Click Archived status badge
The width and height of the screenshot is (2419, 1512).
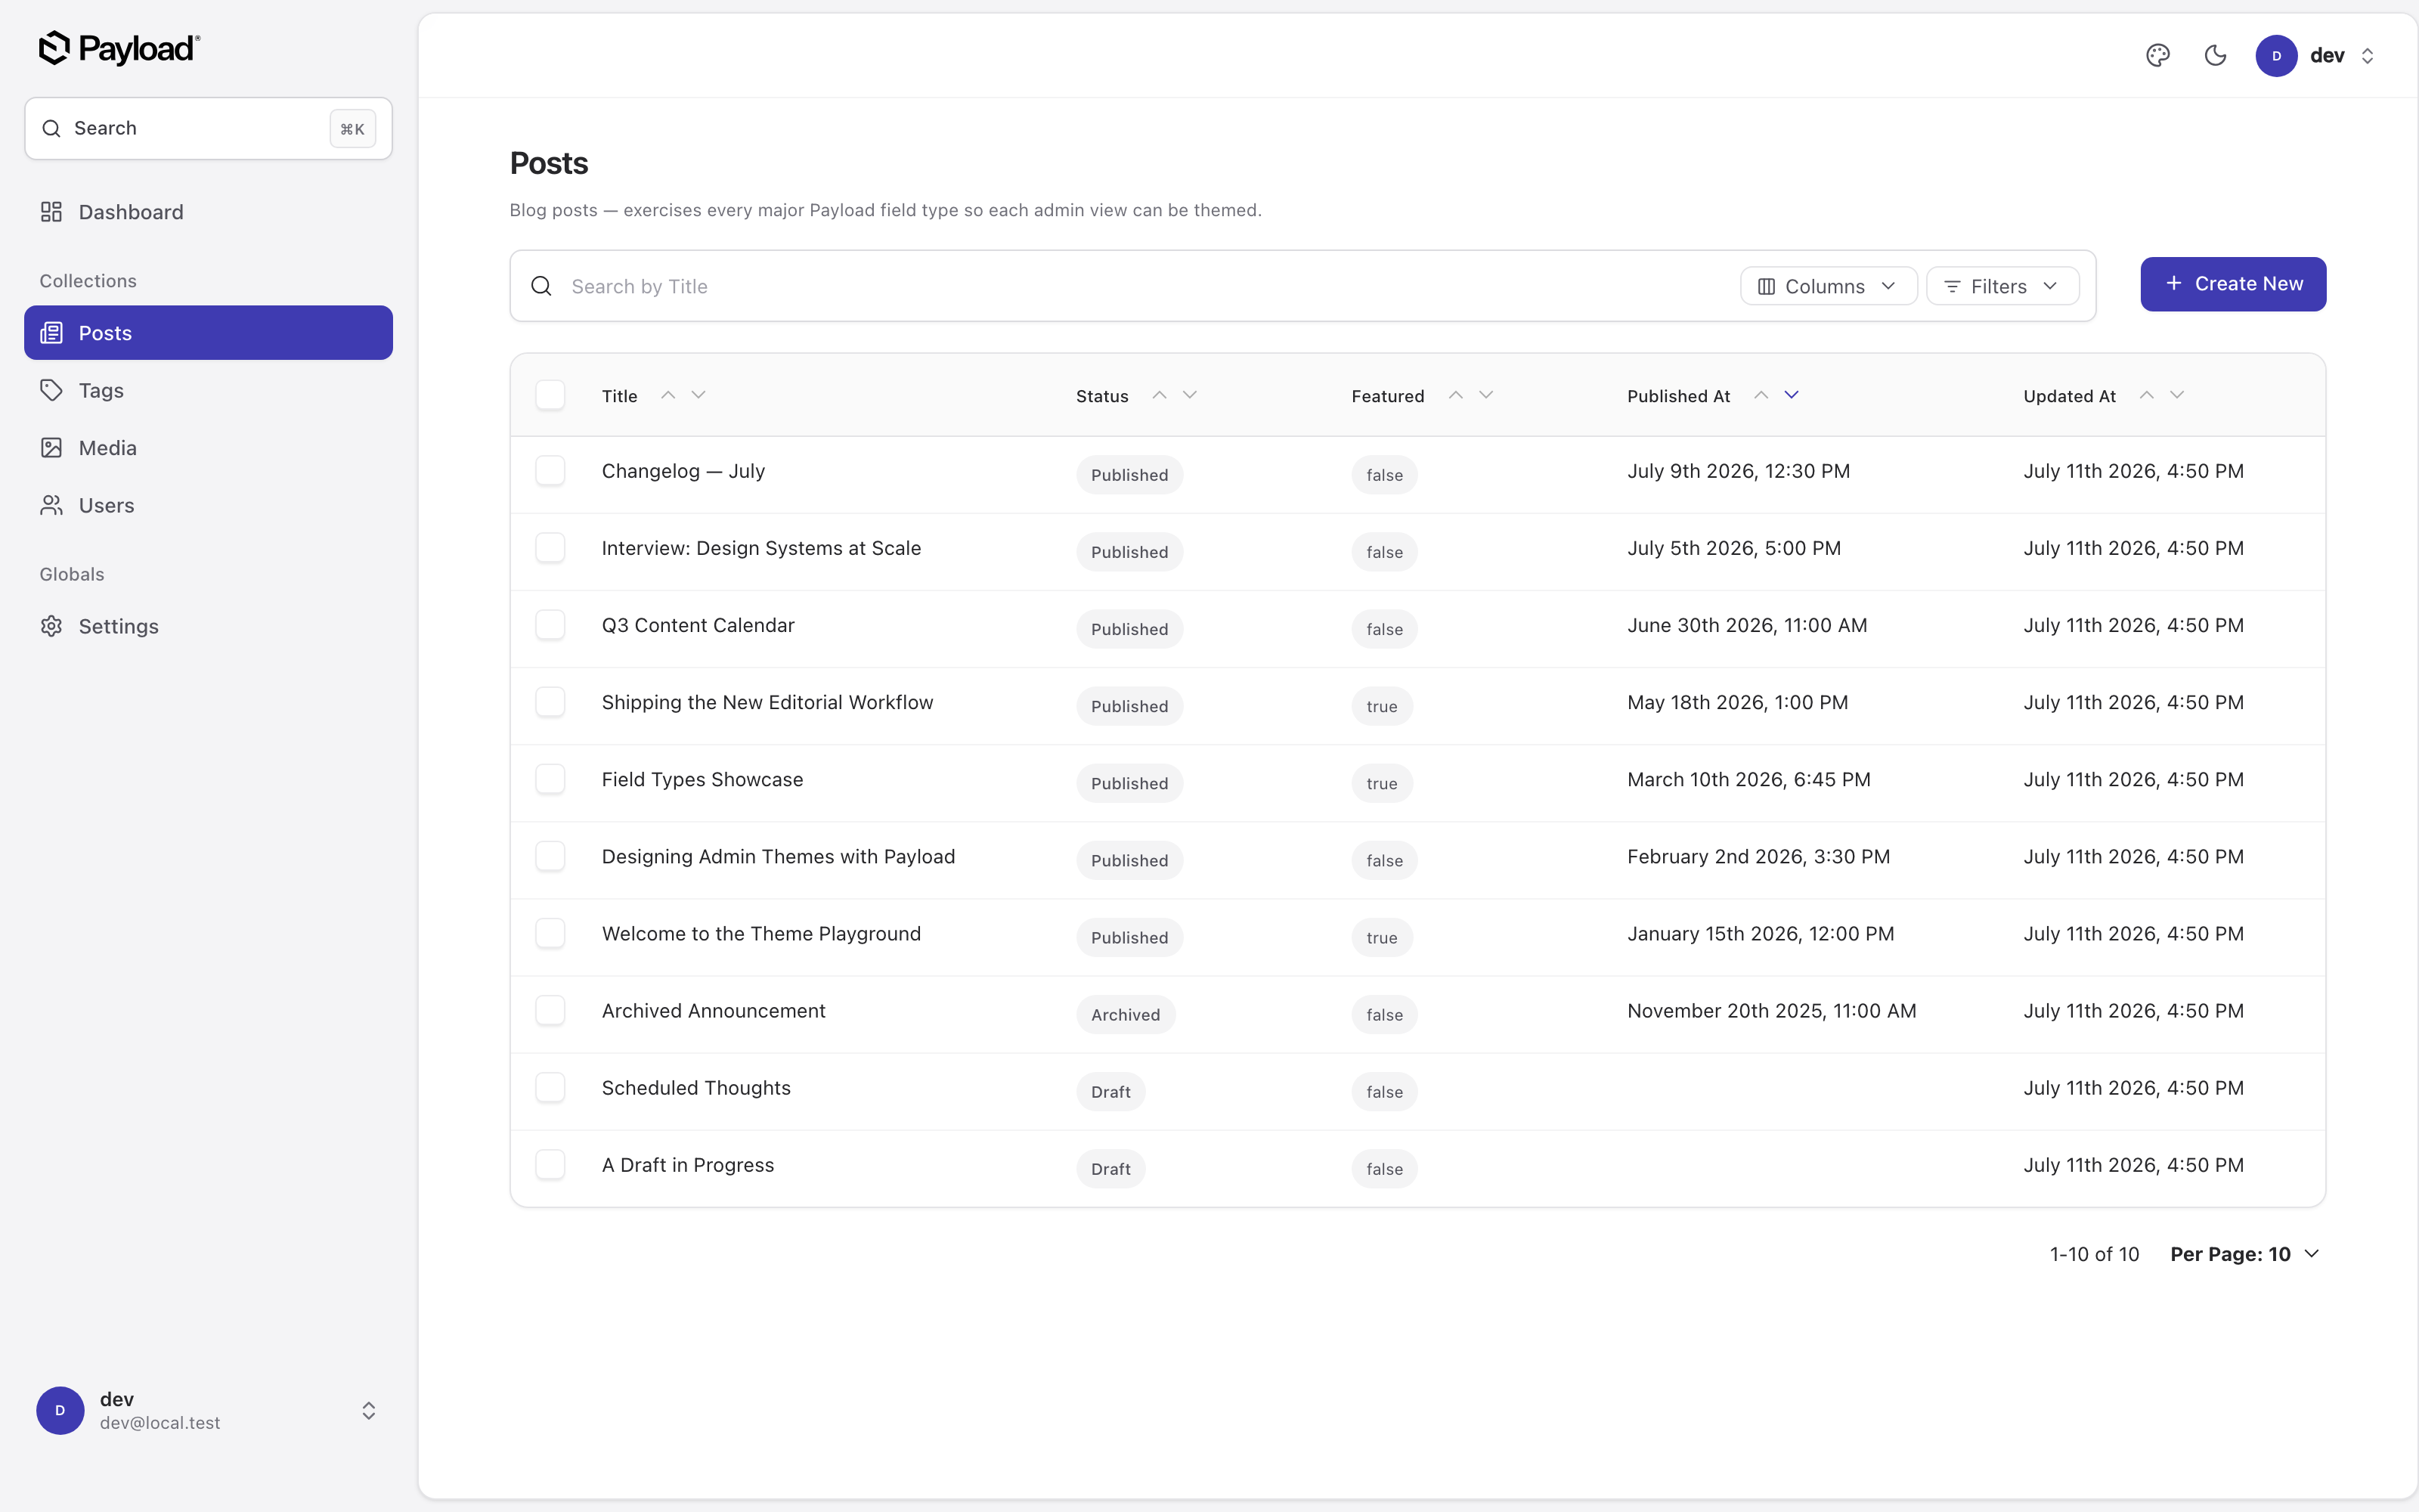pyautogui.click(x=1126, y=1014)
